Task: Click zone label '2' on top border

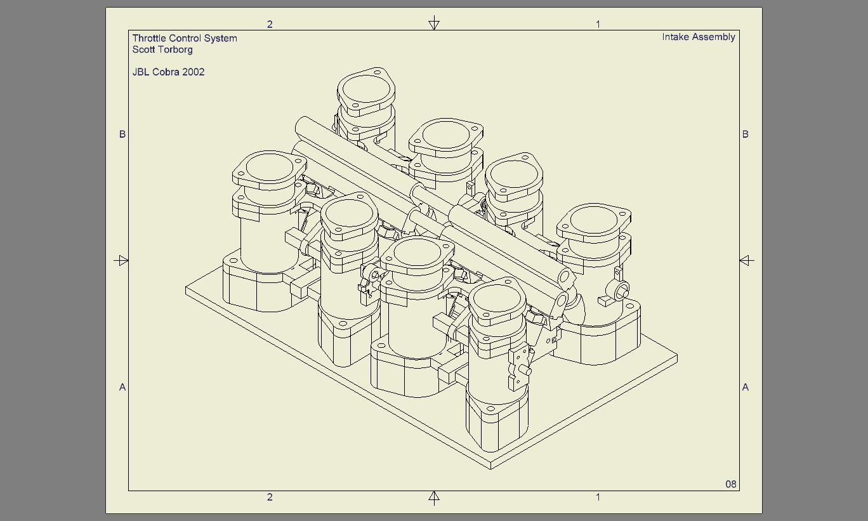Action: pos(270,24)
